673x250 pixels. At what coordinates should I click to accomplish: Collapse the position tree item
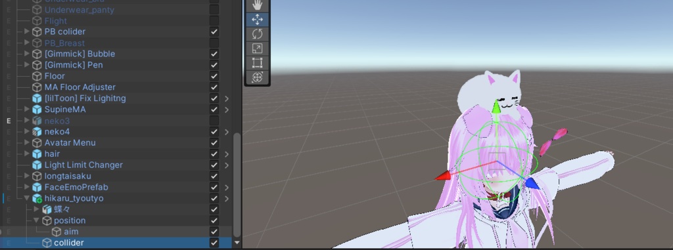coord(37,220)
